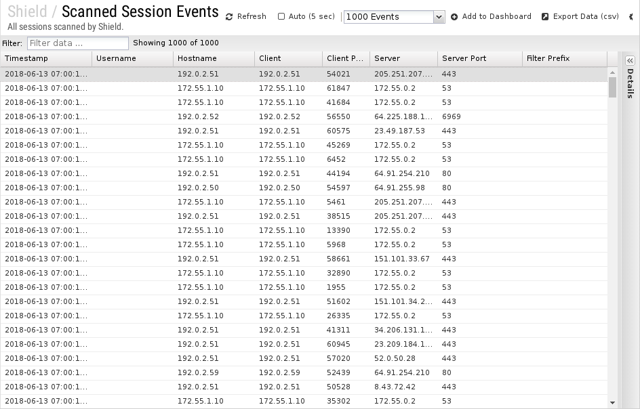Open the 1000 Events dropdown
Screen dimensions: 640x409
[x=394, y=17]
